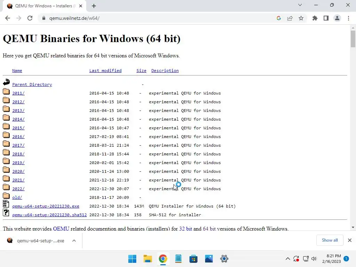Go back to the previous page

point(8,18)
